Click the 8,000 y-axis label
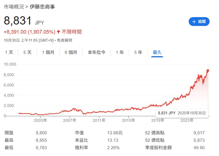The width and height of the screenshot is (219, 156). [9, 75]
